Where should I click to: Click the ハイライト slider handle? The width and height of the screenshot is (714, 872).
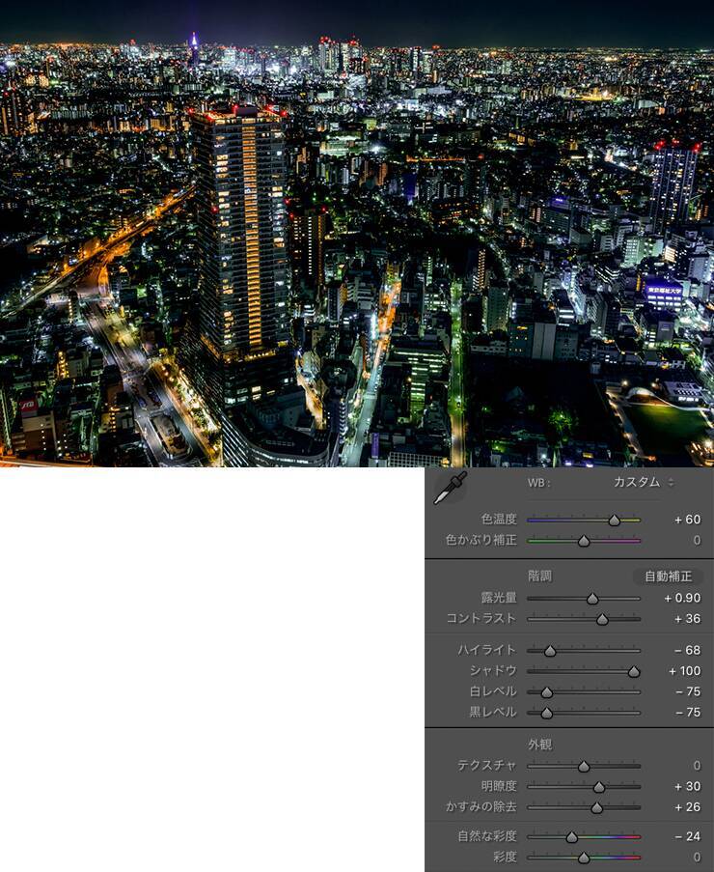tap(550, 651)
